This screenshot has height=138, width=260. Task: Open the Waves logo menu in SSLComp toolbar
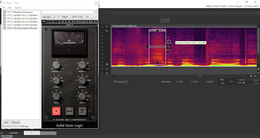tap(44, 22)
